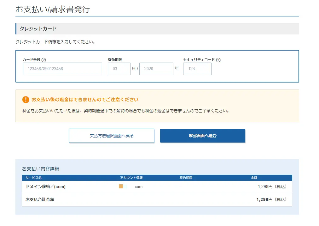Open the セキュリティコード help tooltip icon
The height and width of the screenshot is (226, 319).
click(218, 60)
